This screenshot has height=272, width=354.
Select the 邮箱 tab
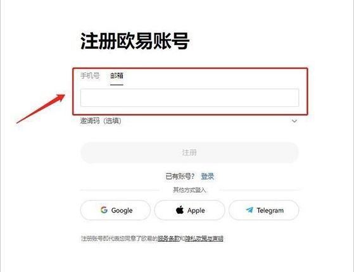pos(117,75)
